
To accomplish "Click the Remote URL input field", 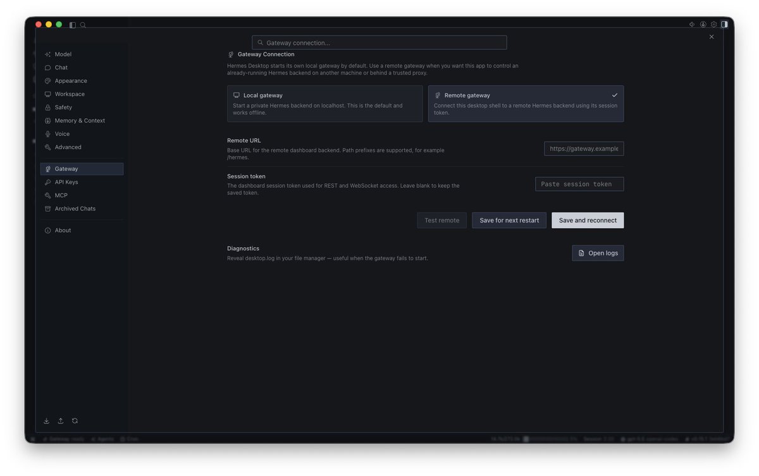I will pos(584,149).
